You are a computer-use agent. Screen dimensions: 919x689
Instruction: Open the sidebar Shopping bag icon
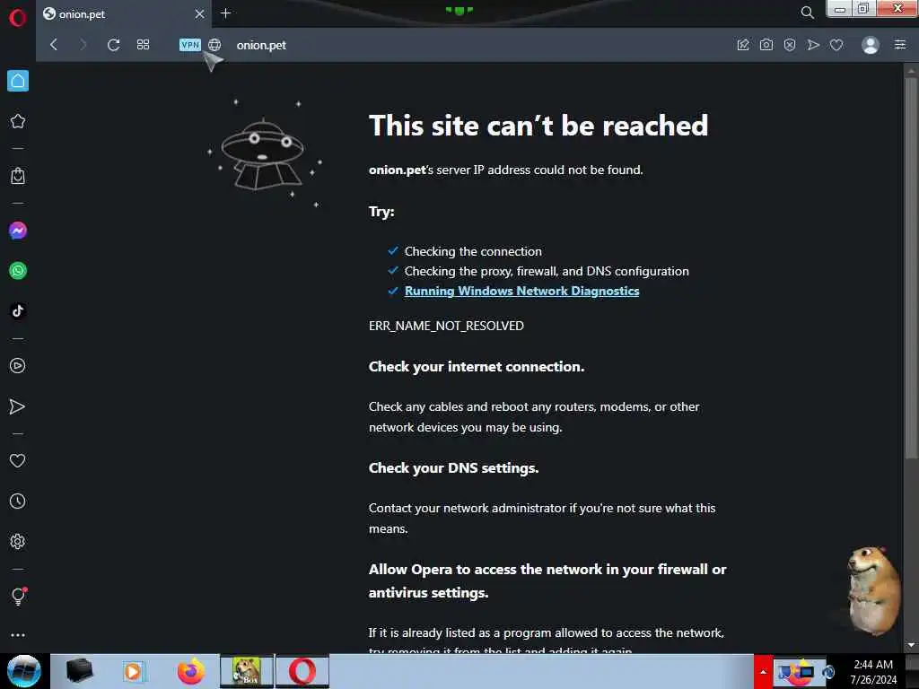[18, 176]
